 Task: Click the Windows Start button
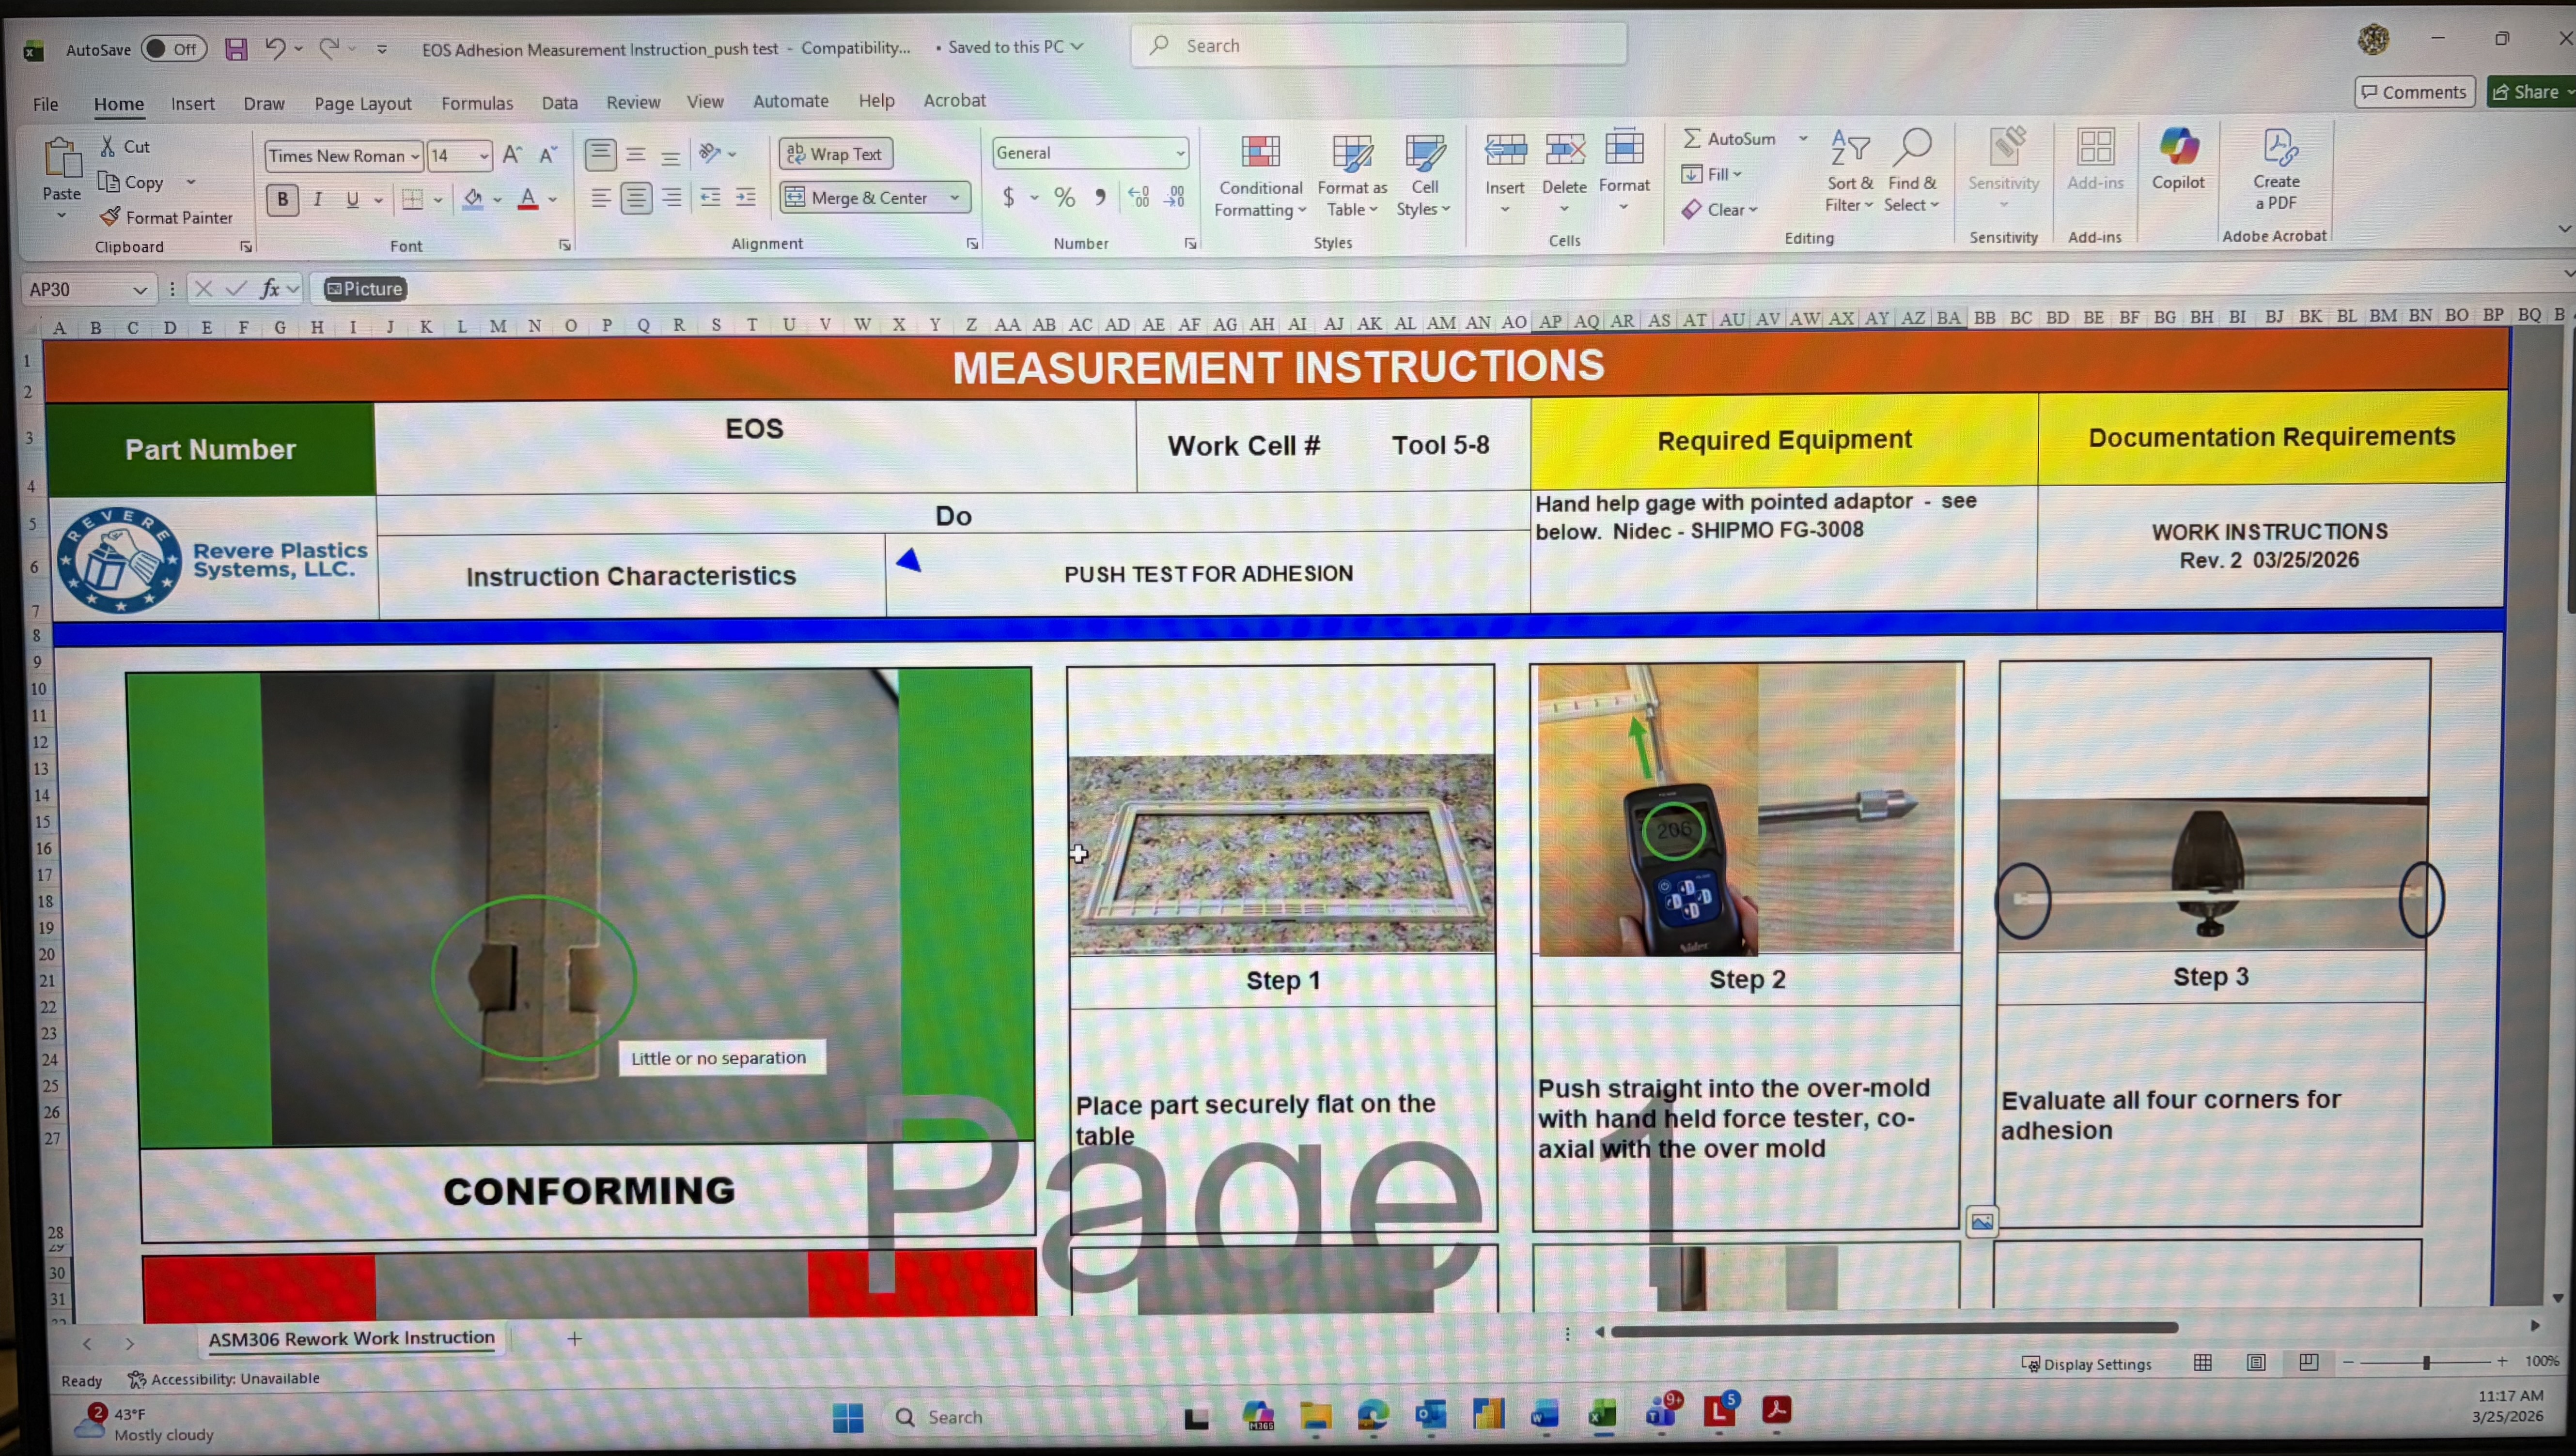(847, 1417)
